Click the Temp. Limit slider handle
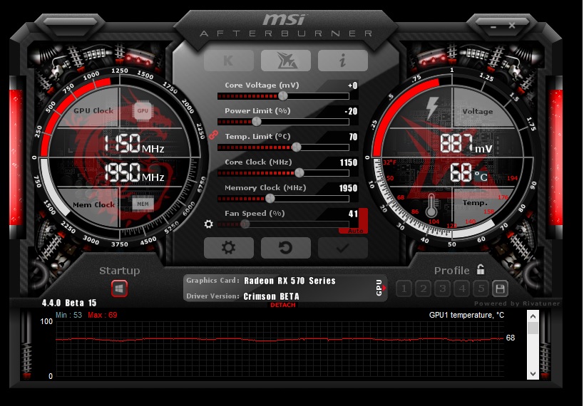Screen dimensions: 584x406 coord(297,147)
